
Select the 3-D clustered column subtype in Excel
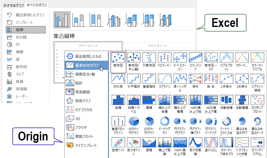point(114,20)
